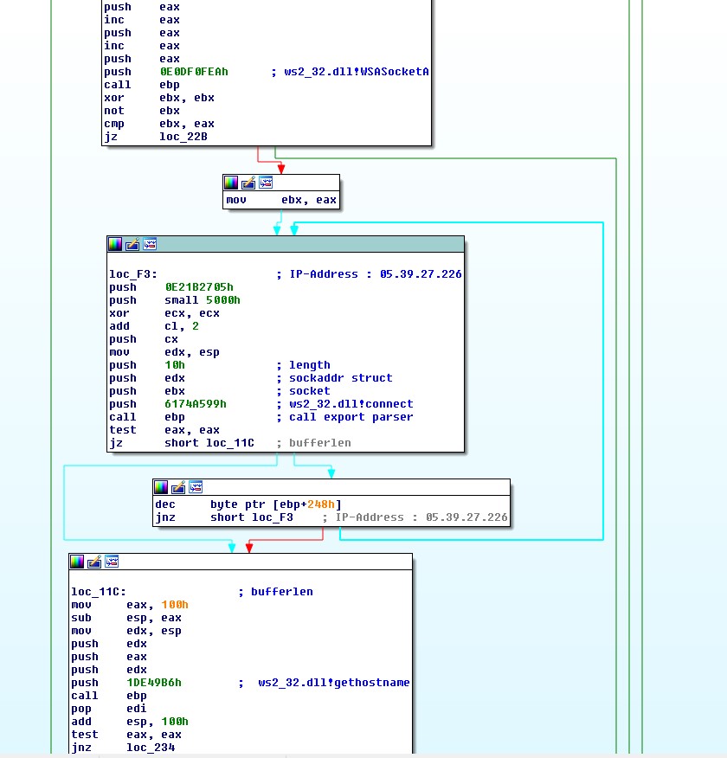Click 'ws2_32.dll!gethostname' comment
Screen dimensions: 727x758
[x=333, y=683]
